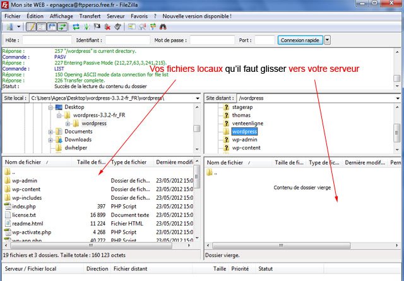Open the Site Manager icon

point(10,26)
